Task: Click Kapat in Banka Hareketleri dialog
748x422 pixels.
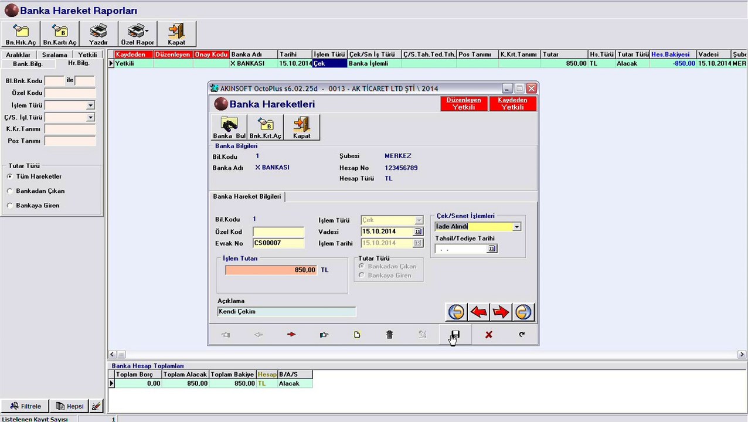Action: (302, 128)
